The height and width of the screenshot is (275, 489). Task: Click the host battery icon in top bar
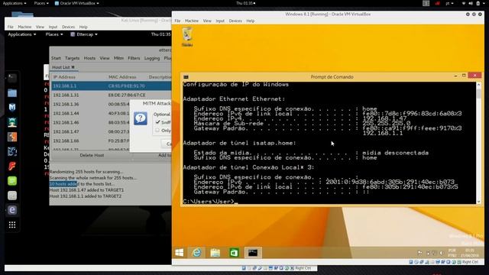[478, 3]
